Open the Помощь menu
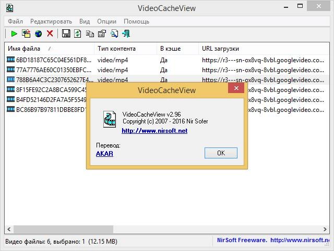The image size is (334, 251). point(136,21)
